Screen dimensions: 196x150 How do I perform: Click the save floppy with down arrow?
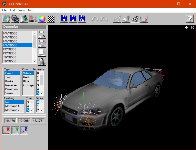pos(64,19)
